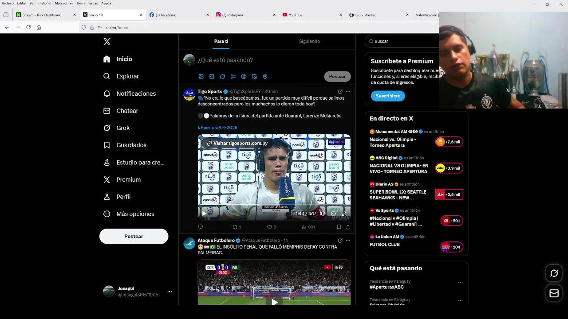
Task: Open more options on Tigo Sports post
Action: point(348,92)
